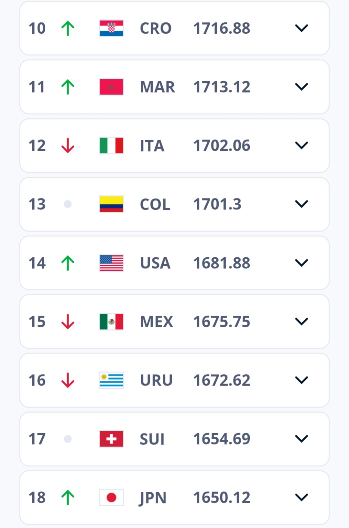Expand the CRO ranking row chevron

tap(301, 28)
